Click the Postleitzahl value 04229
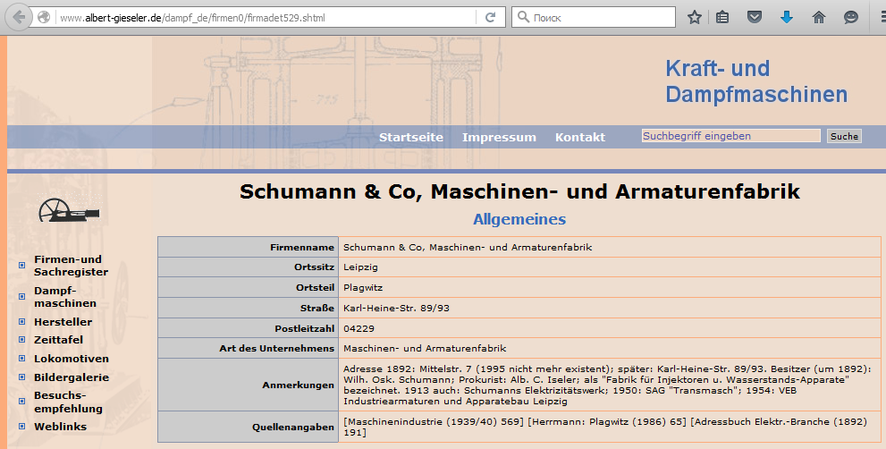886x449 pixels. (x=359, y=328)
